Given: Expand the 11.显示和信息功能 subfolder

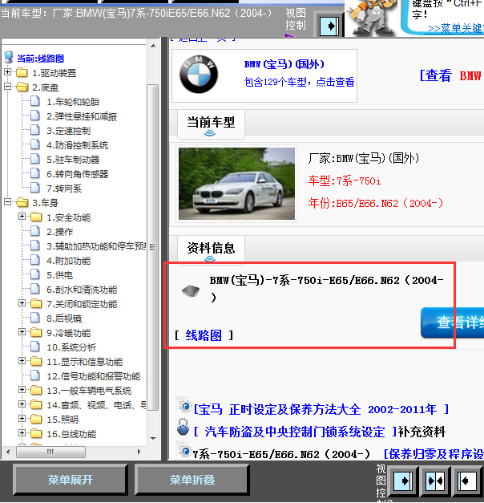Looking at the screenshot, I should point(22,360).
